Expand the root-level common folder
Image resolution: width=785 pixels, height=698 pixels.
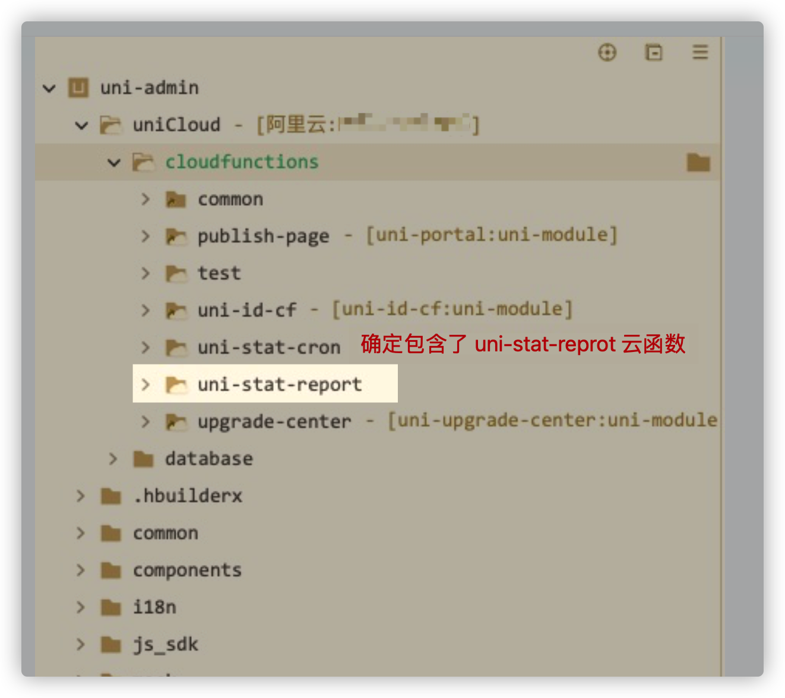pos(81,533)
